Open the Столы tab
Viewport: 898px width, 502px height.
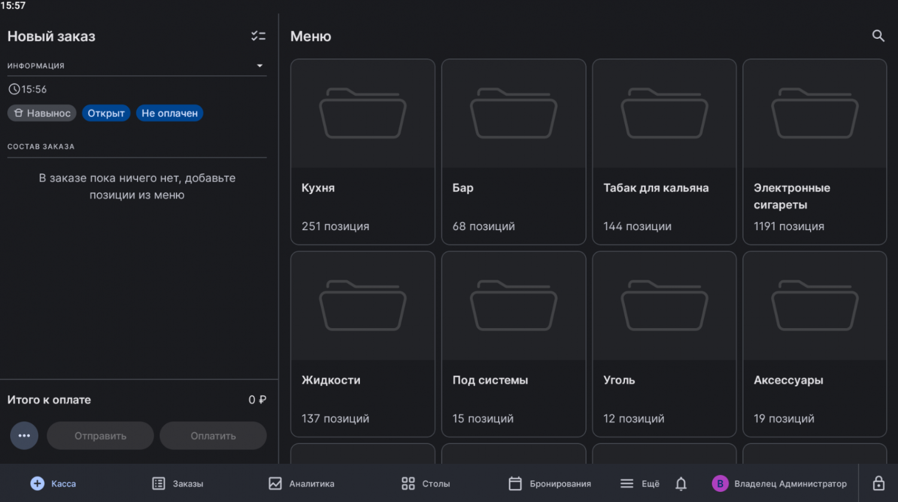point(426,483)
